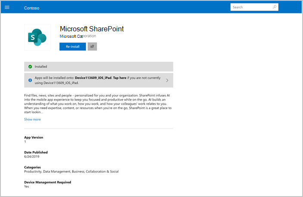Click the Microsoft Corporation publisher text

[78, 36]
